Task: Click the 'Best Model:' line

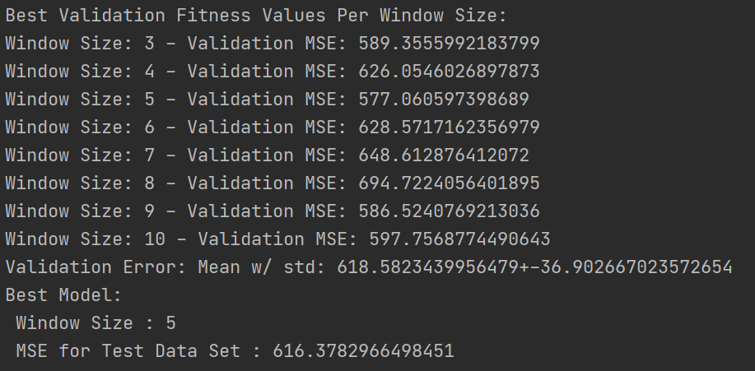Action: (63, 294)
